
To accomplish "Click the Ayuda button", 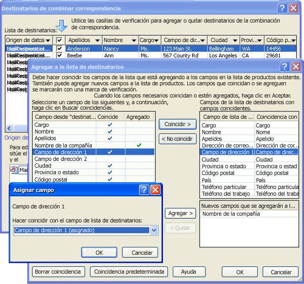I will click(189, 272).
